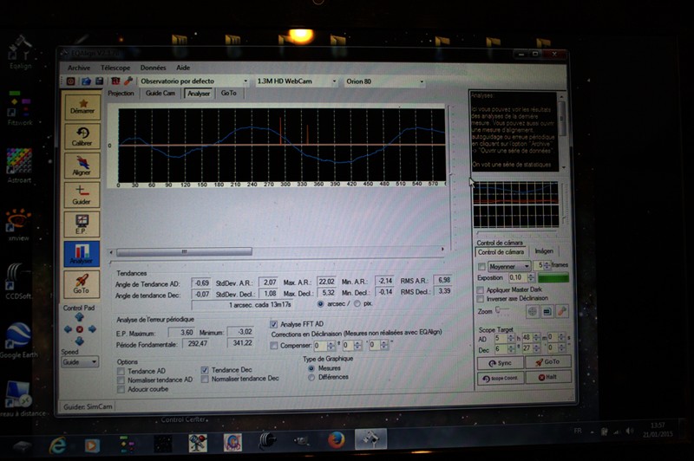This screenshot has height=461, width=694.
Task: Open Eqalign desktop shortcut
Action: 20,52
